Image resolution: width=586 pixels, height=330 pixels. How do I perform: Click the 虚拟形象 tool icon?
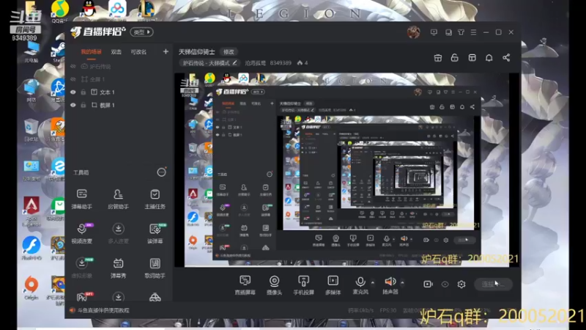click(81, 263)
